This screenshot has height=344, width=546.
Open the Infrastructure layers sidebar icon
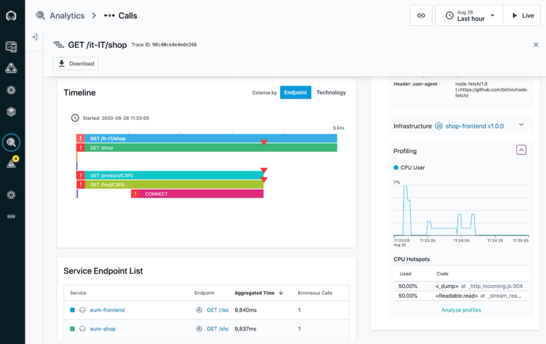point(11,111)
